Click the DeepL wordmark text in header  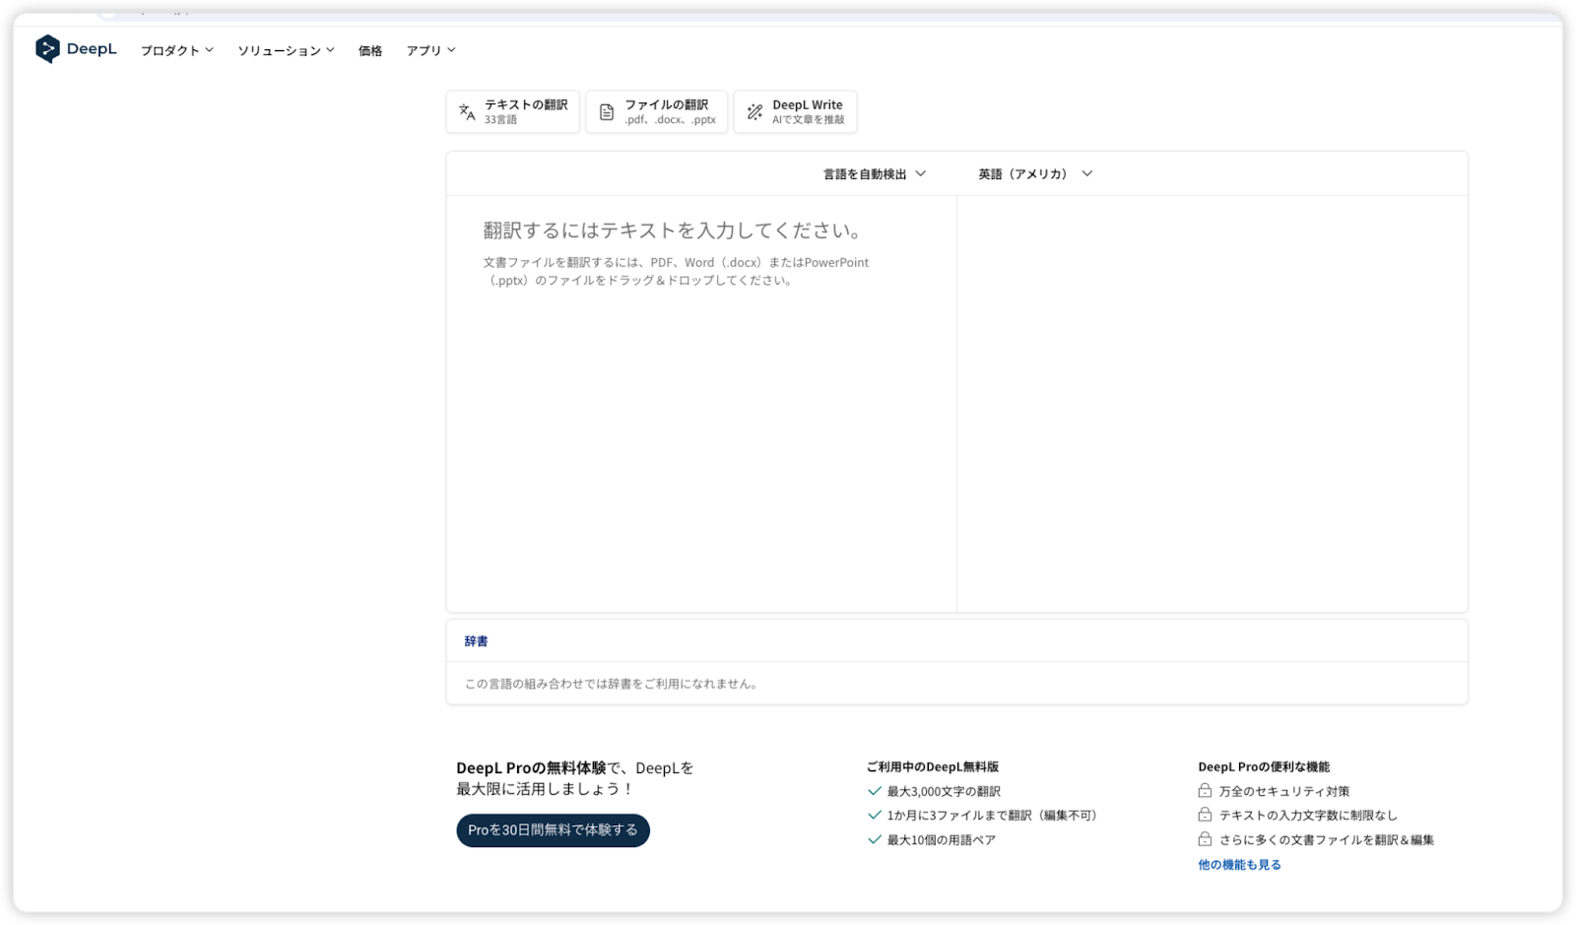(x=92, y=49)
